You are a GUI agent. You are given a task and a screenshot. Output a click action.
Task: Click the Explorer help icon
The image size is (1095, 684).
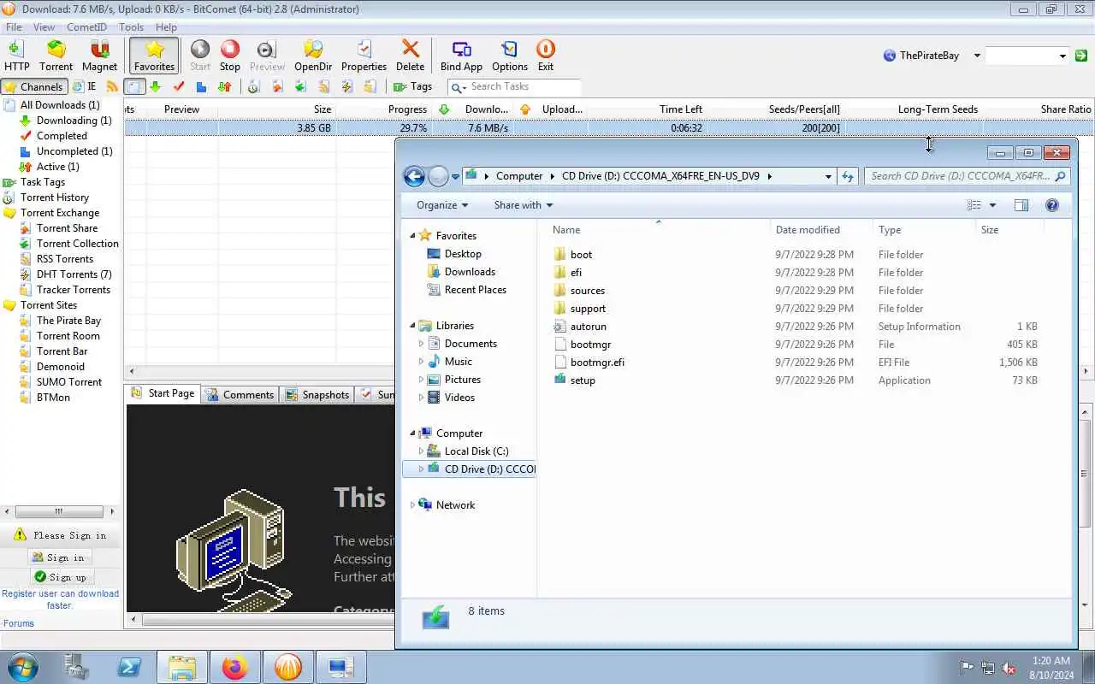[1052, 205]
